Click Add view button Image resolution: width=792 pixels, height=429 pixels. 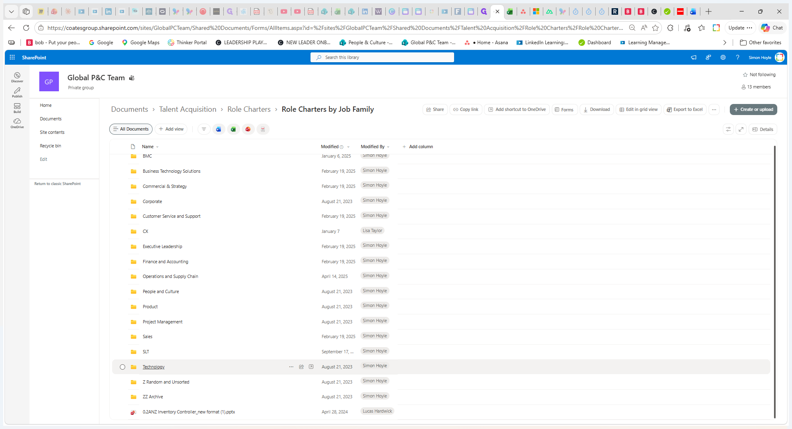click(171, 129)
